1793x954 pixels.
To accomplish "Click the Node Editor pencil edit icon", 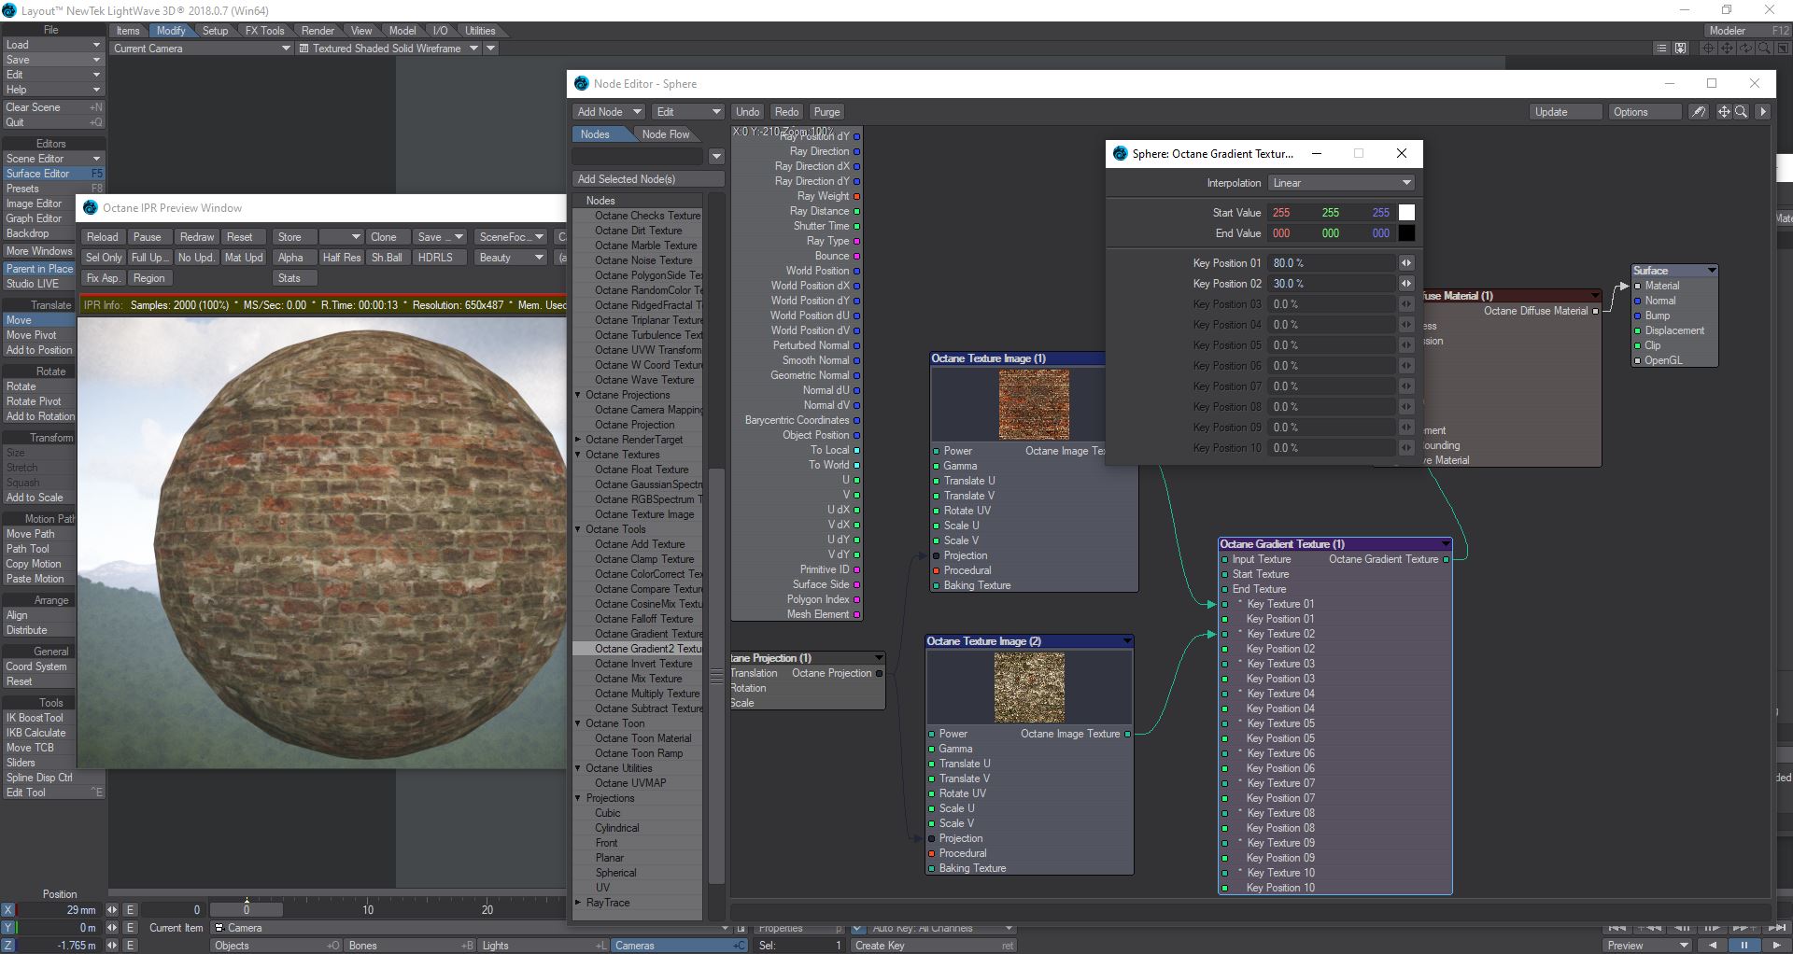I will click(x=1699, y=112).
